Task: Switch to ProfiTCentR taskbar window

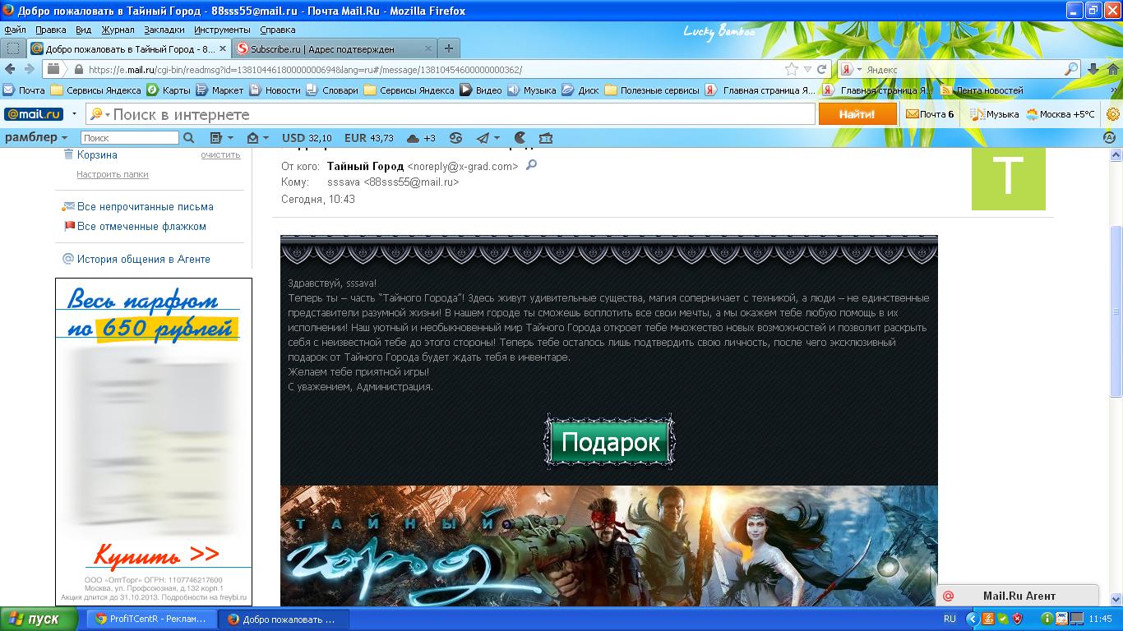Action: click(x=152, y=619)
